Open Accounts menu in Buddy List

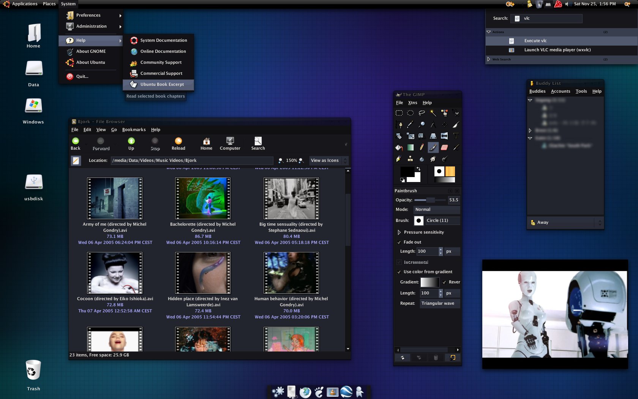coord(561,91)
